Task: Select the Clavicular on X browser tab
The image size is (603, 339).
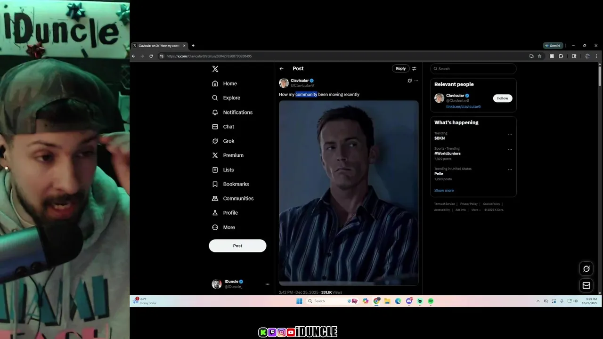Action: 159,46
